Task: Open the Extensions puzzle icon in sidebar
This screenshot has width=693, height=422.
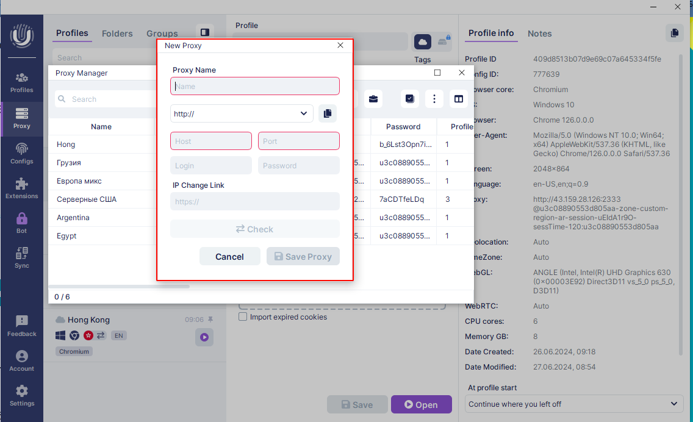Action: 21,188
